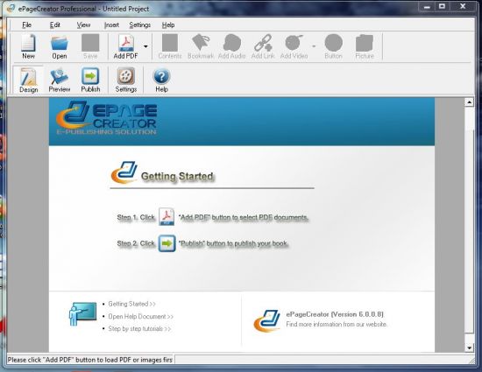Screen dimensions: 482x372
Task: Open Preview mode icon
Action: [60, 81]
